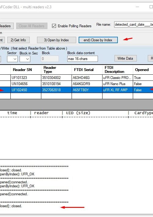Click cell with reader type 3510108194
153x217 pixels.
click(x=56, y=84)
